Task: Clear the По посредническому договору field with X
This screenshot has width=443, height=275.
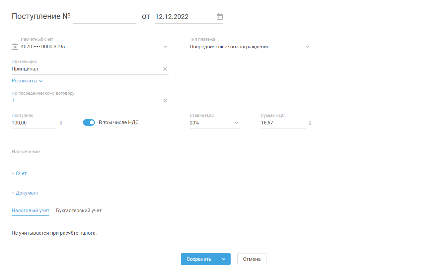Action: coord(165,101)
